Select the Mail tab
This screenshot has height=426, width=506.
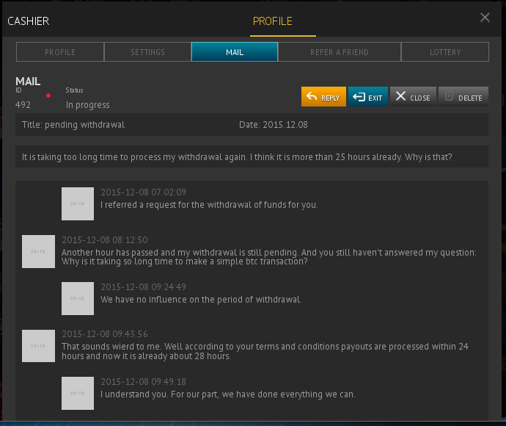tap(235, 52)
